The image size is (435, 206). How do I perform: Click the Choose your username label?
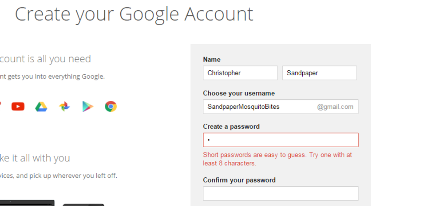click(239, 93)
